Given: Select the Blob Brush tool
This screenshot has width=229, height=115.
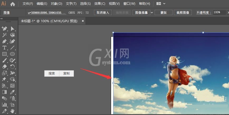Looking at the screenshot, I should coord(13,60).
